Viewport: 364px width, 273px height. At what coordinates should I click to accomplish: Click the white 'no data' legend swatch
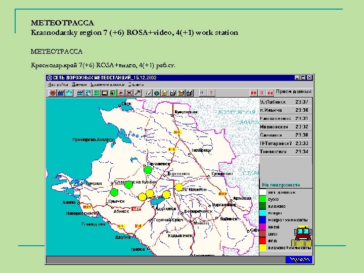point(262,192)
